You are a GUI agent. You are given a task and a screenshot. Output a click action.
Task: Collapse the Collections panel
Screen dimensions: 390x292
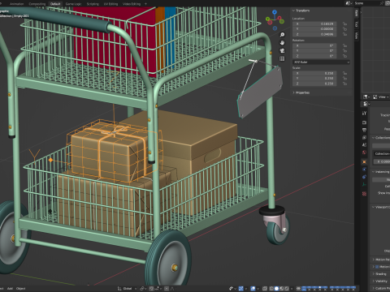tap(381, 138)
